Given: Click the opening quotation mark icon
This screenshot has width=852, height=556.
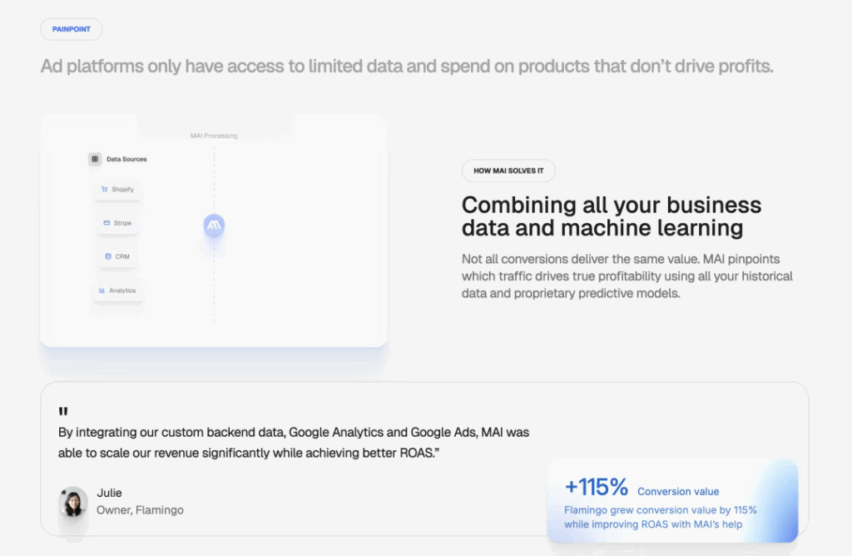Looking at the screenshot, I should point(63,412).
